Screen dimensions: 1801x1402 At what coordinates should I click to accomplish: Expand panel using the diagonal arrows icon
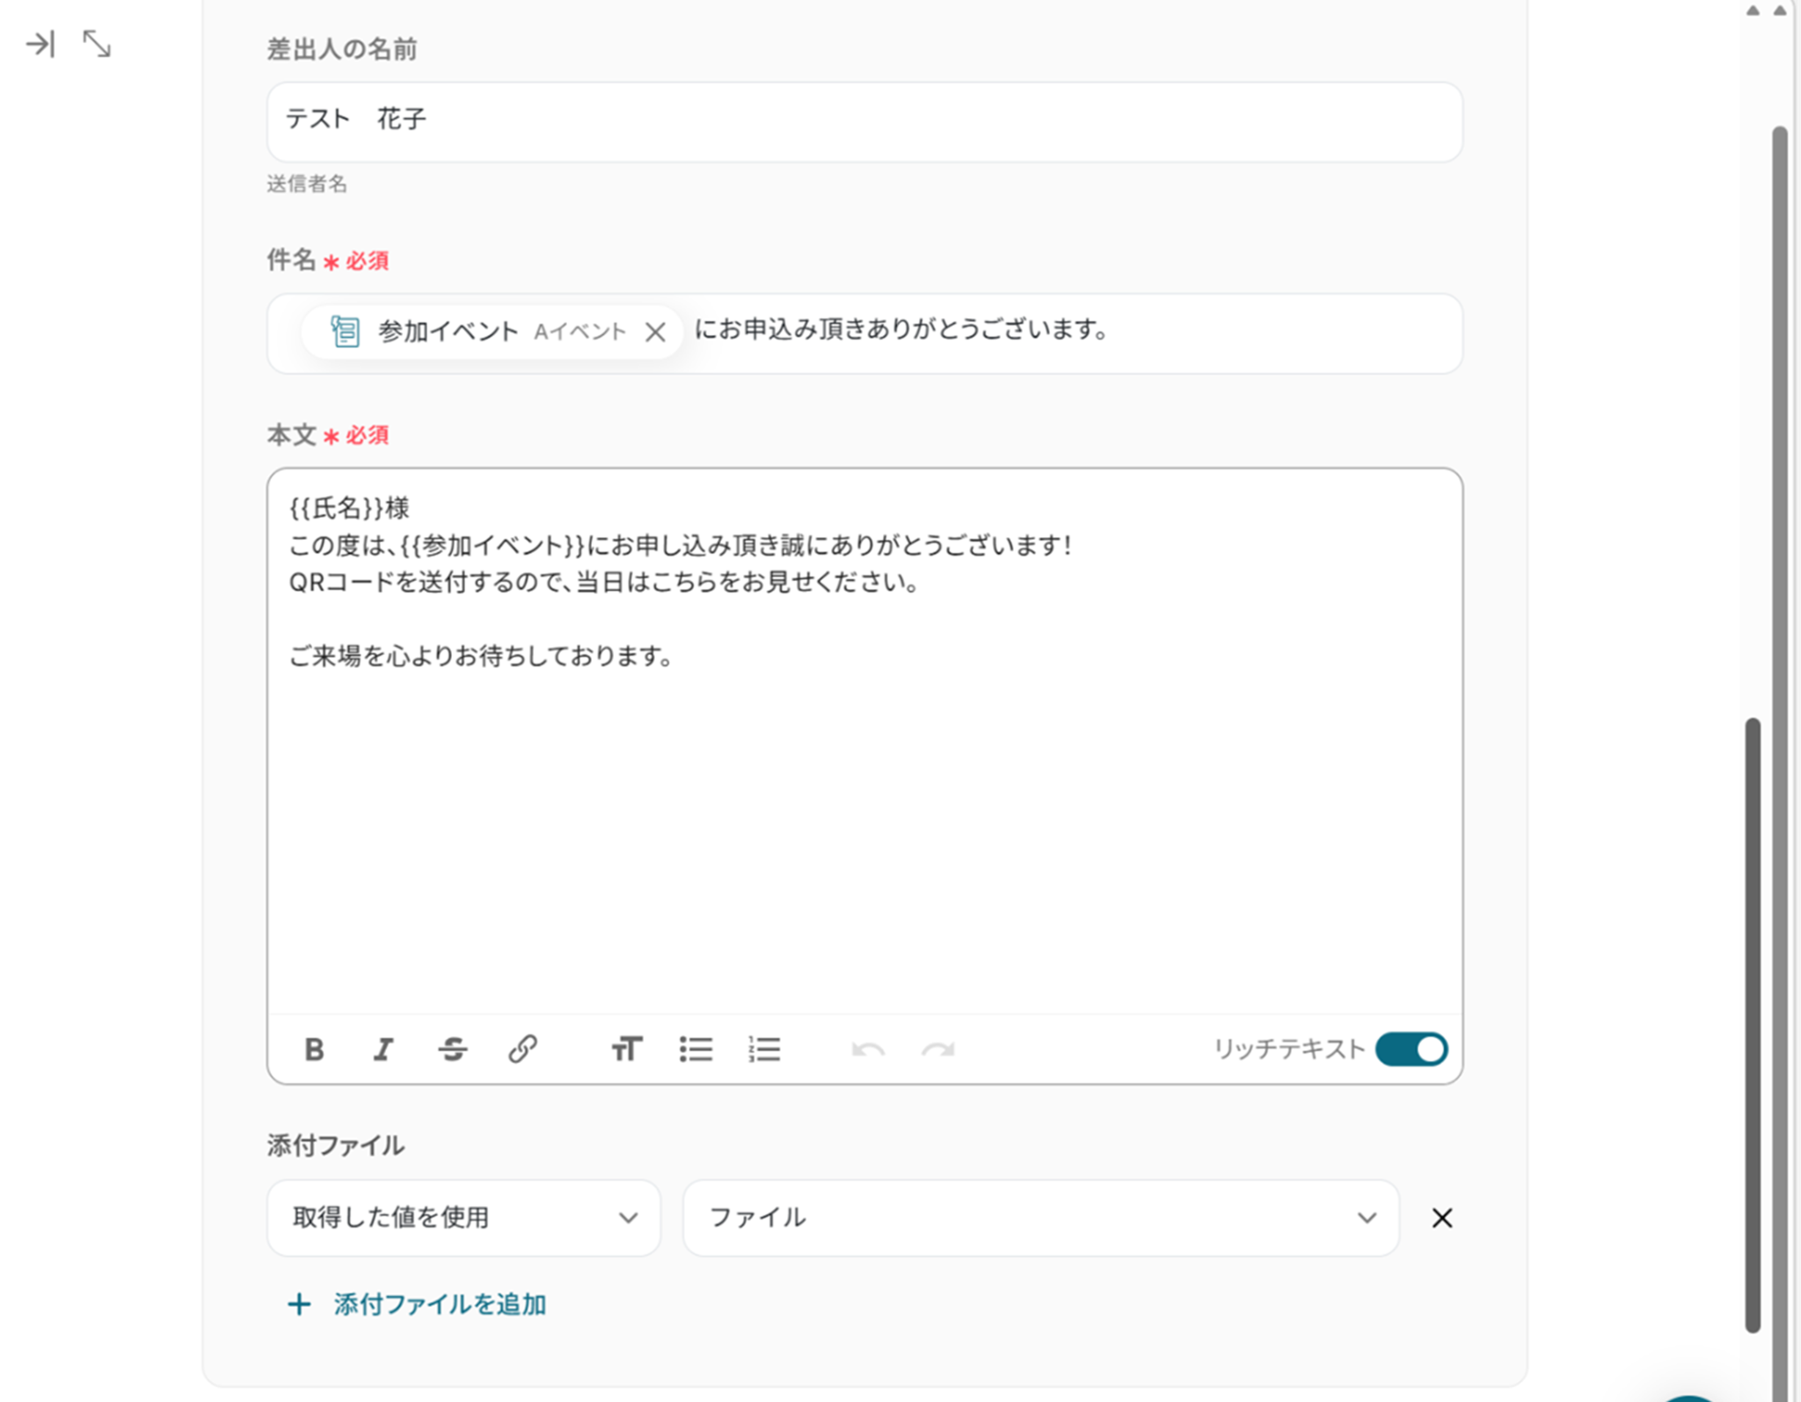pyautogui.click(x=97, y=44)
